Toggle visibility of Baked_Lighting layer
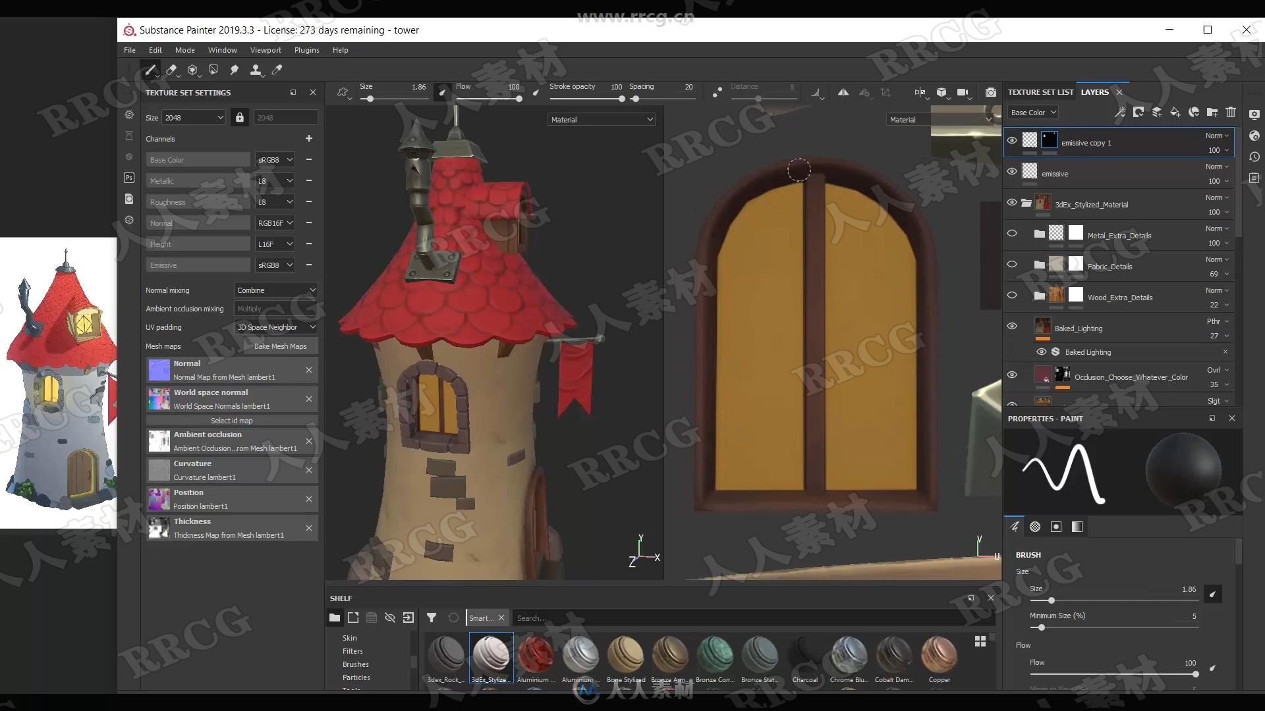The image size is (1265, 711). click(1012, 326)
